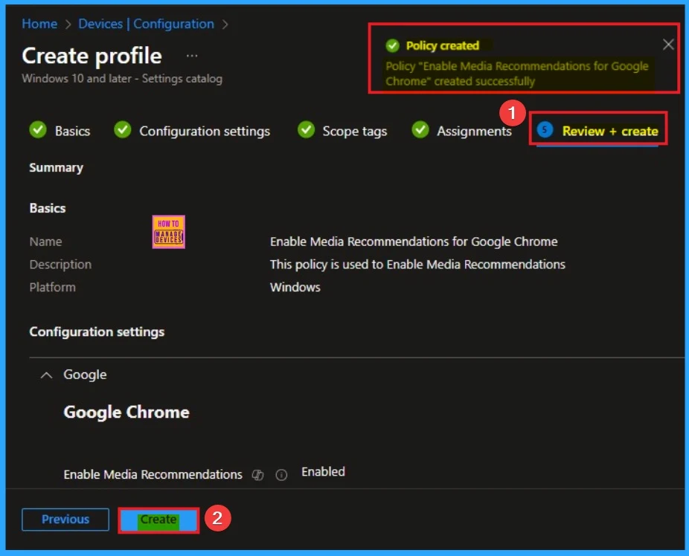Click the Enabled value text
The width and height of the screenshot is (689, 556).
[322, 471]
